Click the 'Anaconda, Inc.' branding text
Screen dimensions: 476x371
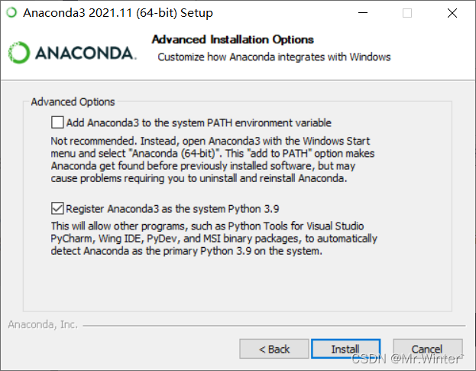(x=43, y=324)
